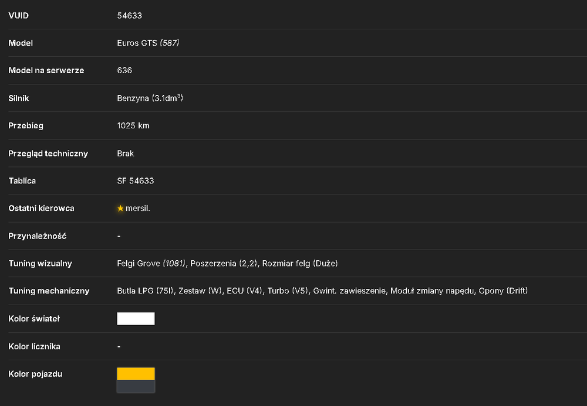
Task: Click the Przebieg value 1025 km
Action: click(x=133, y=125)
